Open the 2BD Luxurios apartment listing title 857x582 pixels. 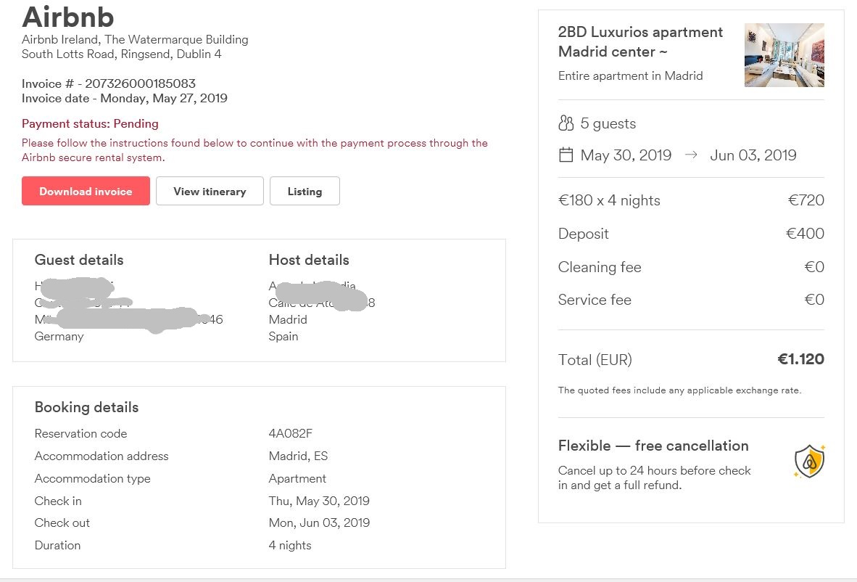[640, 41]
